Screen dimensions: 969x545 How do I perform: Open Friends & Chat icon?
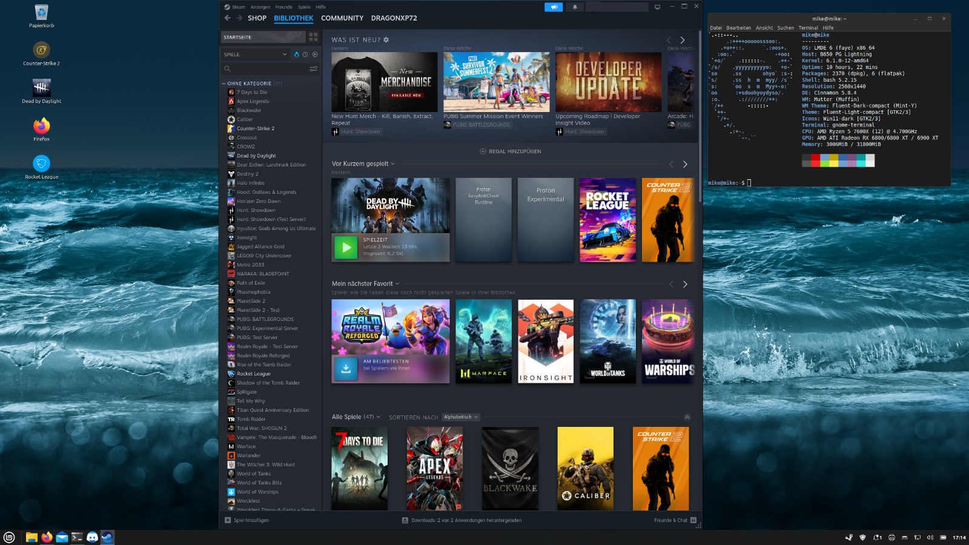click(x=693, y=520)
